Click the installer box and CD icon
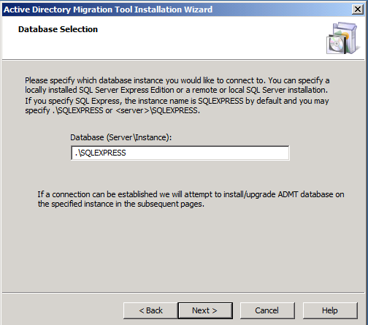 [x=342, y=38]
